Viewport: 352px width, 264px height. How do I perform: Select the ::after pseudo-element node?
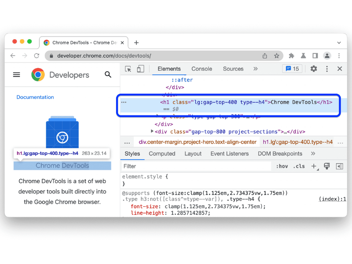click(x=182, y=80)
